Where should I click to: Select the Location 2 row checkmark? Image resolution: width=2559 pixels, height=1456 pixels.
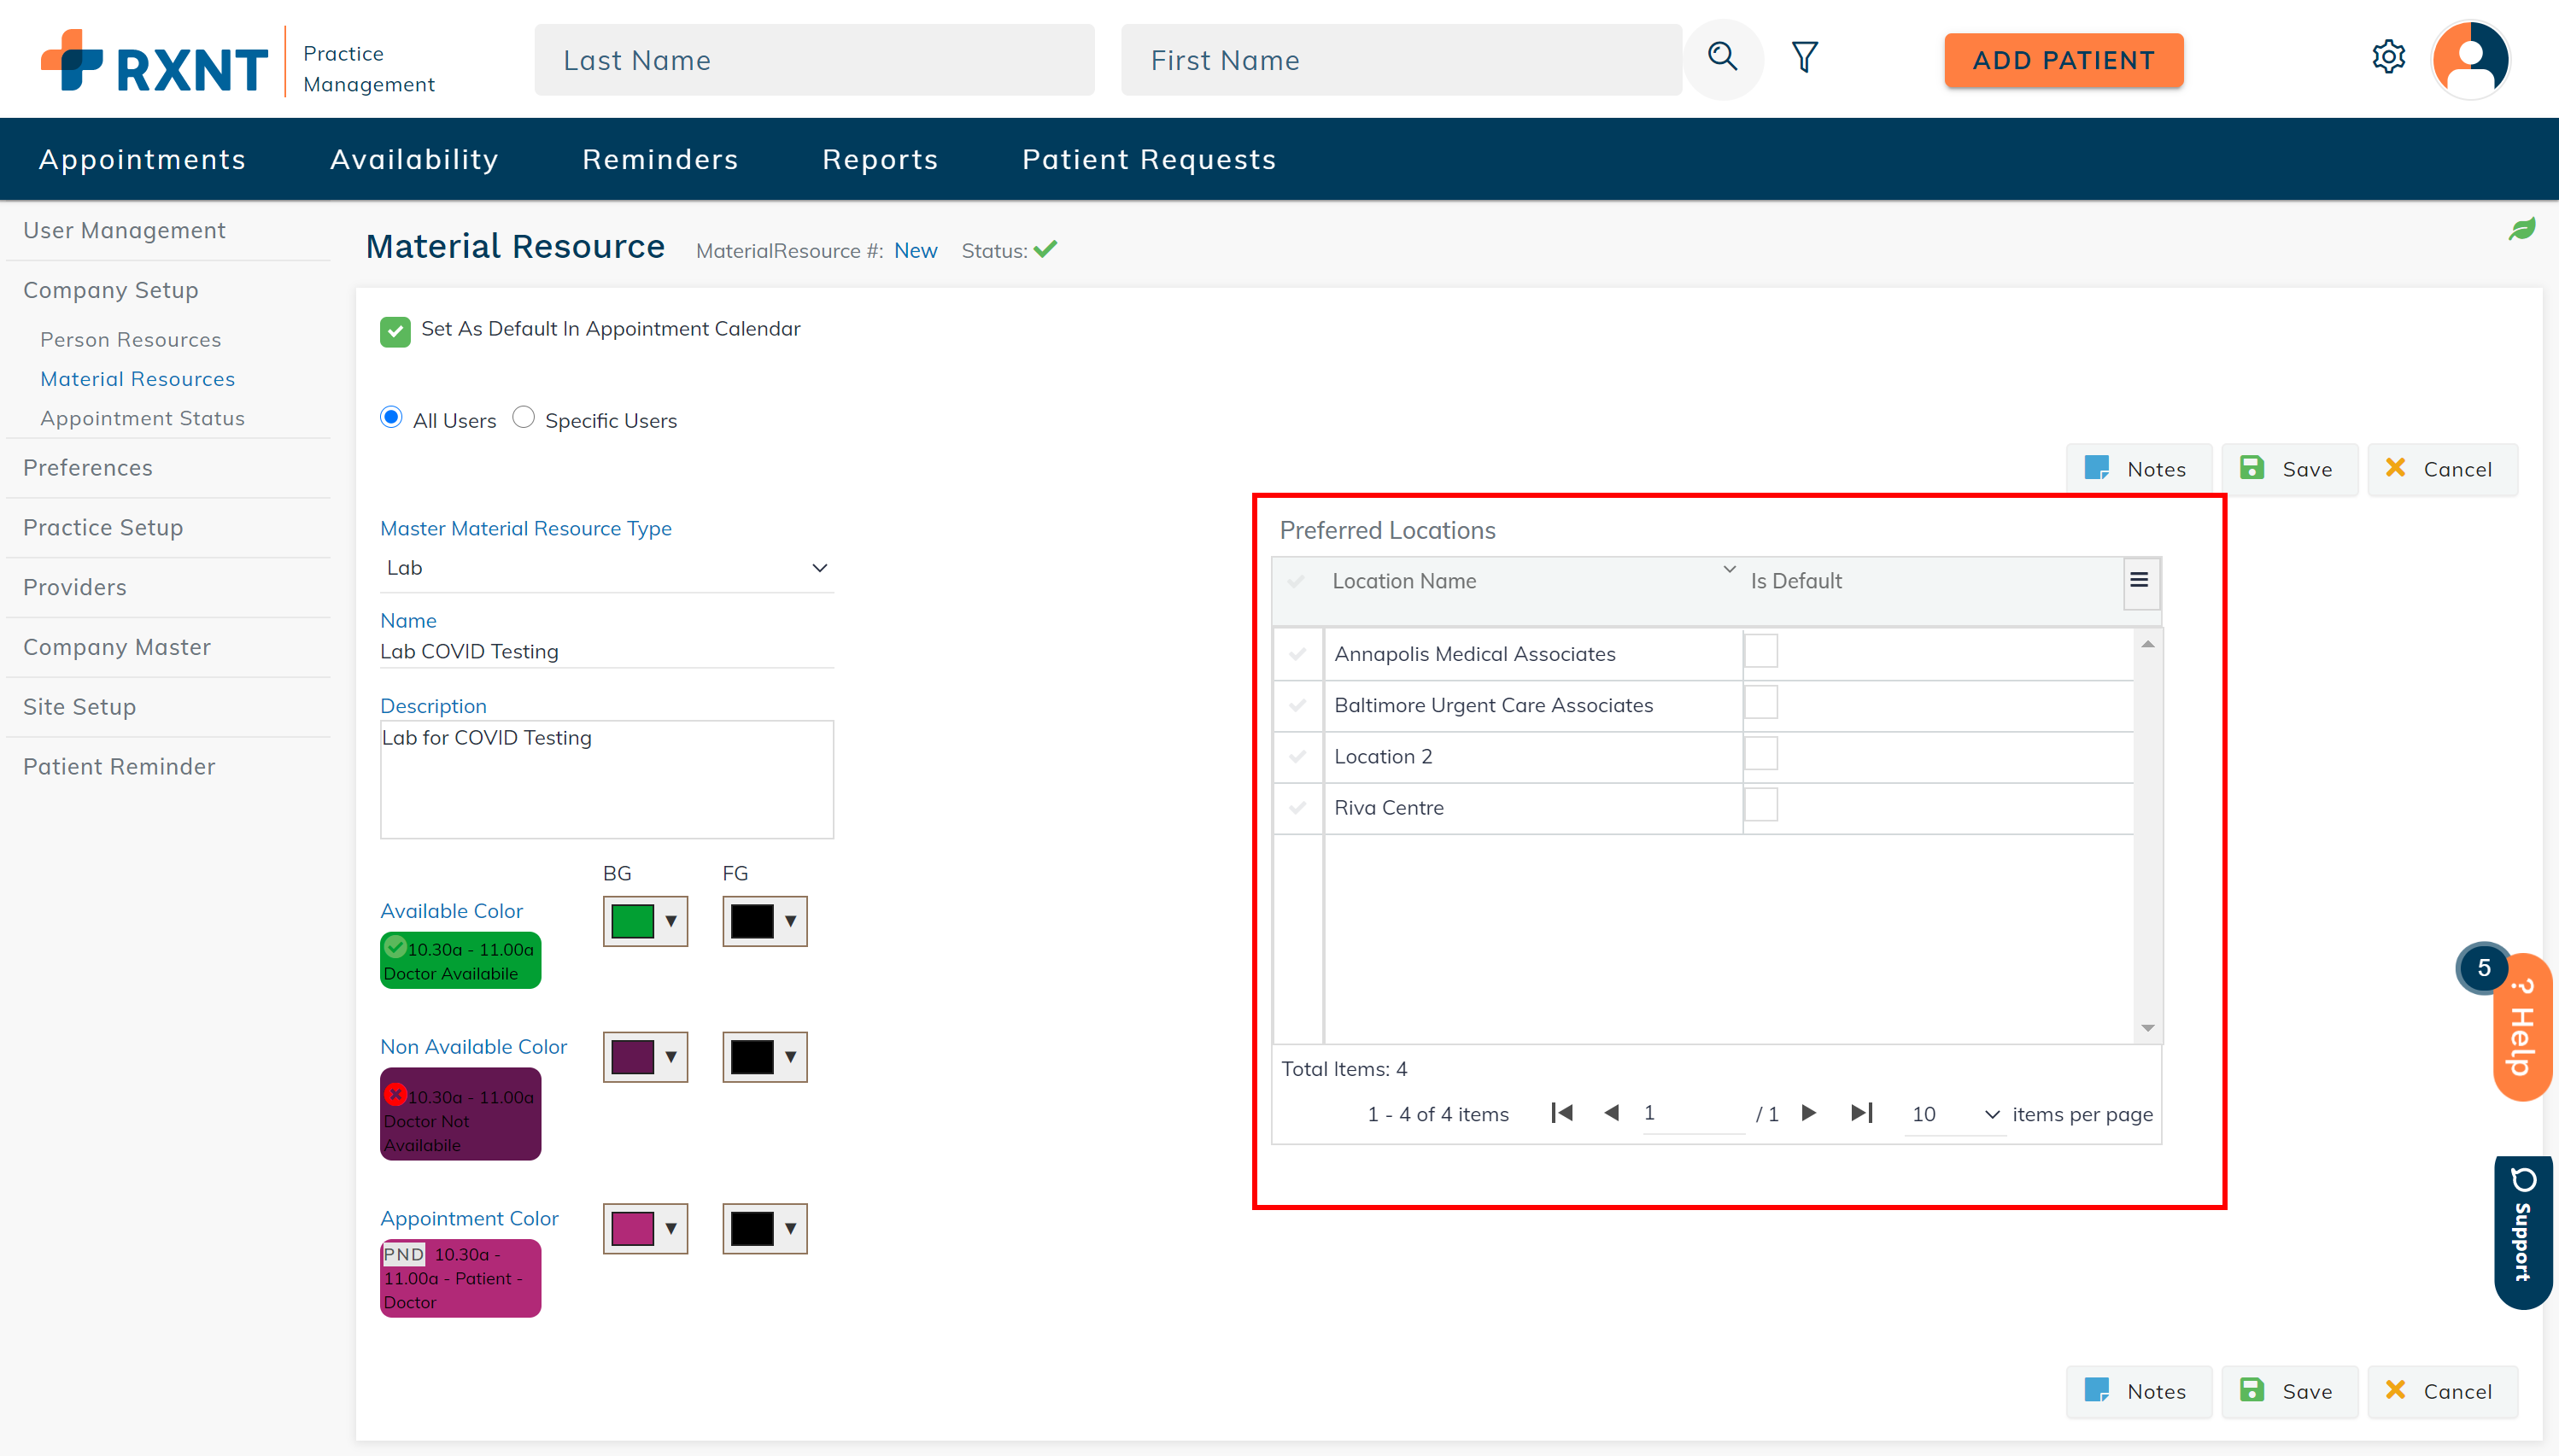[x=1297, y=756]
